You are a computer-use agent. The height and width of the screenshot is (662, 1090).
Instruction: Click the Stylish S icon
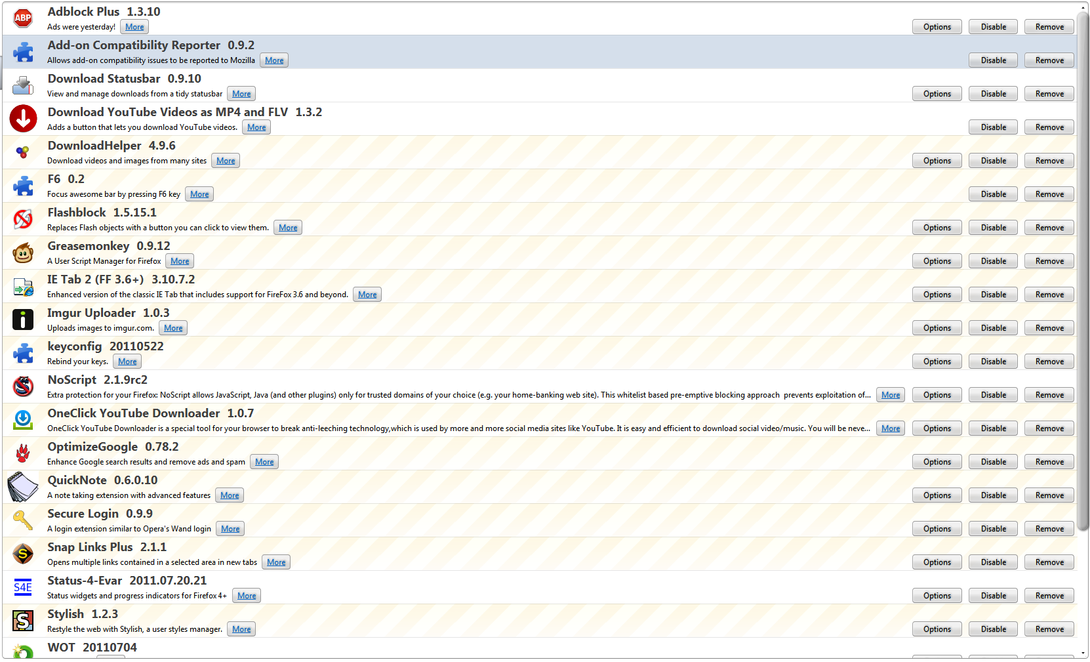[x=23, y=621]
